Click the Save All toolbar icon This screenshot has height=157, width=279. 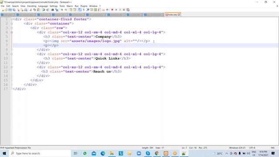click(14, 10)
